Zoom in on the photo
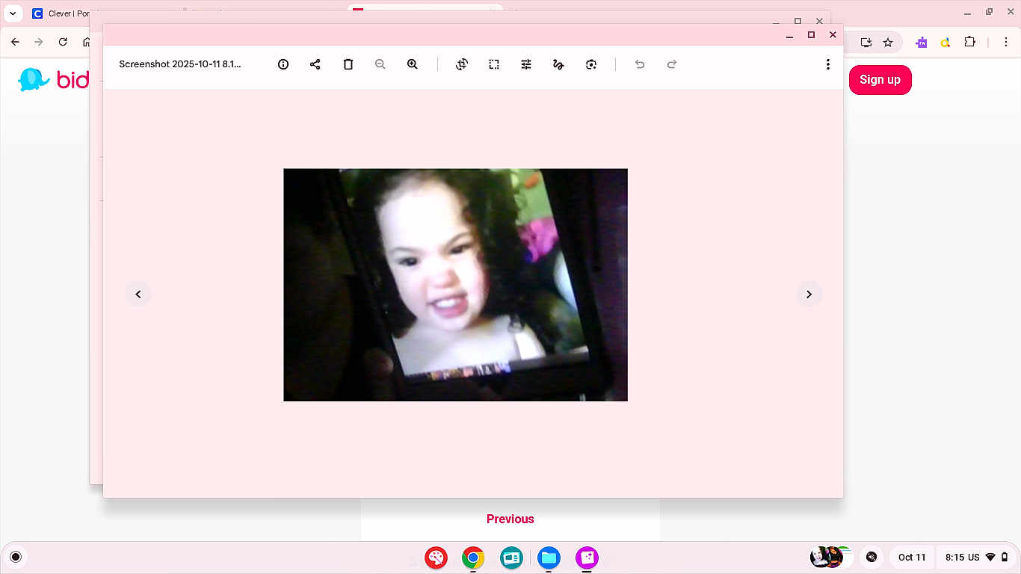1021x574 pixels. click(413, 64)
